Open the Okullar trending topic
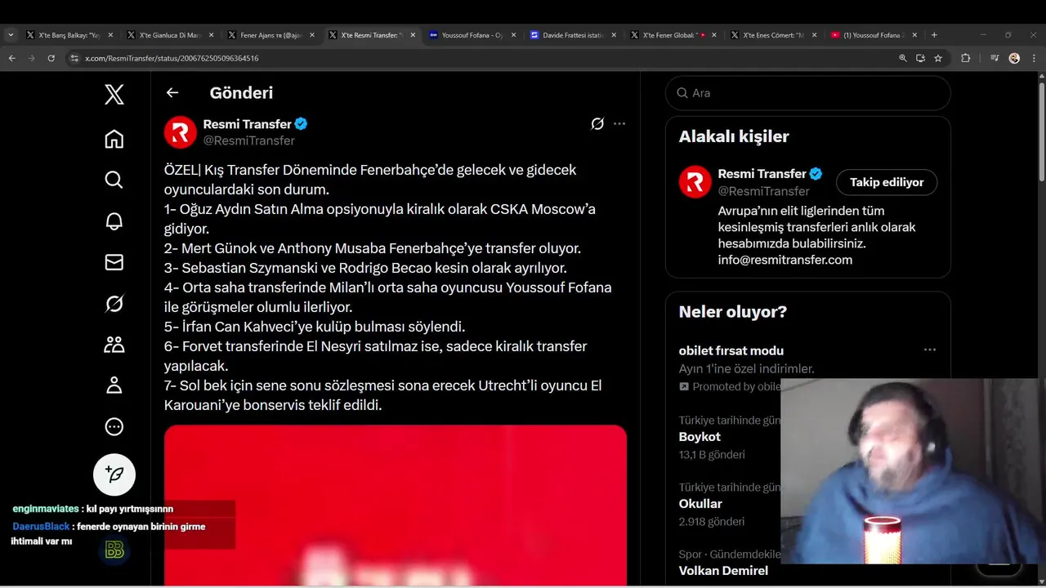The width and height of the screenshot is (1046, 588). [x=700, y=504]
